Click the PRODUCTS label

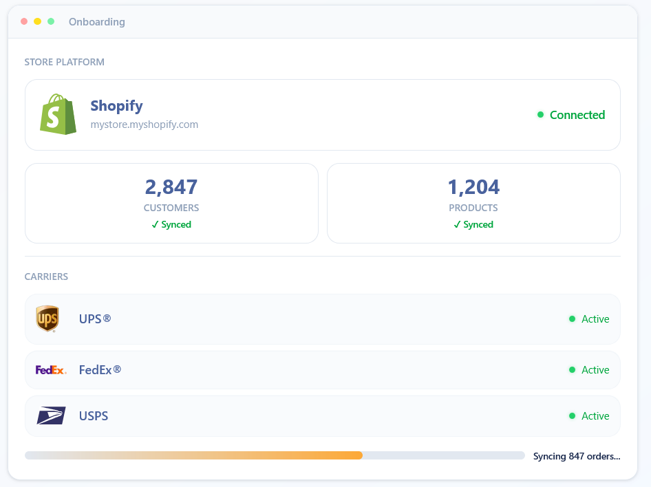point(473,208)
